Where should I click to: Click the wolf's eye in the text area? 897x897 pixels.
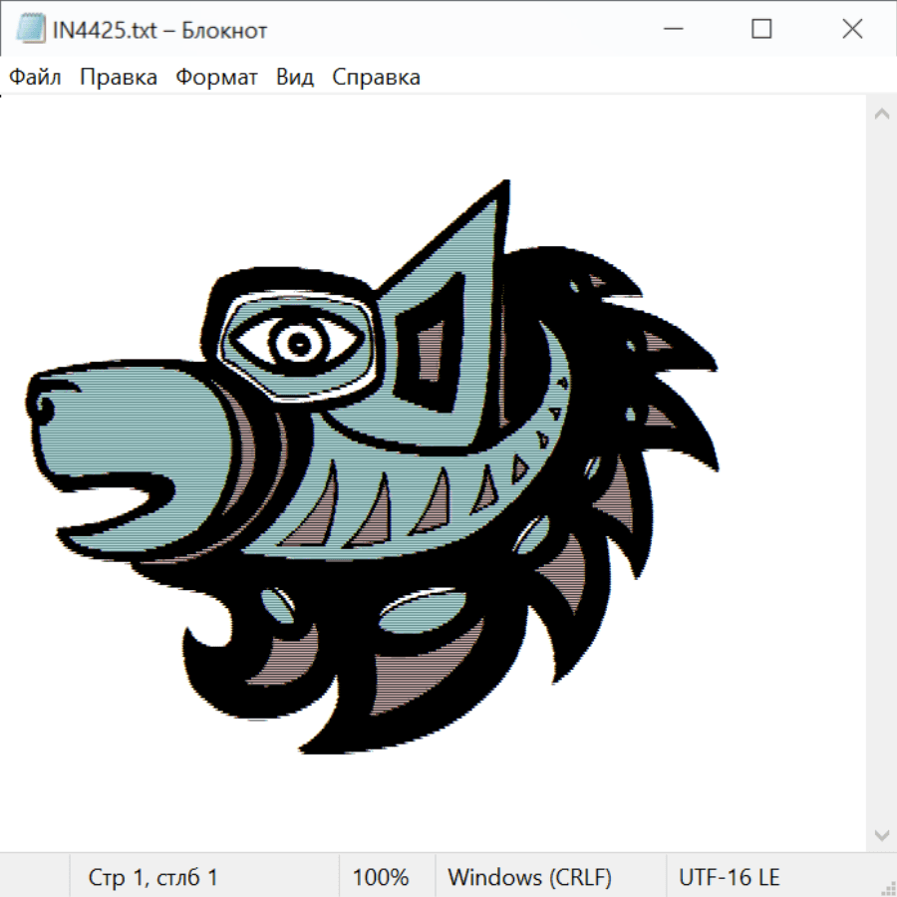coord(297,343)
